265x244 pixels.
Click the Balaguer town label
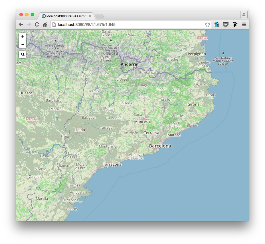click(89, 118)
